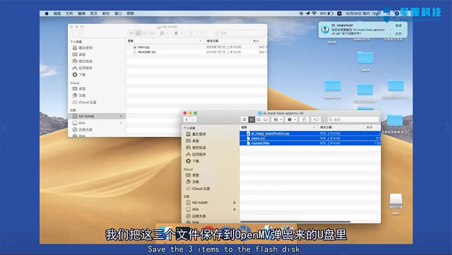This screenshot has height=255, width=452.
Task: Open group-by dropdown in NO NAME window
Action: (164, 33)
